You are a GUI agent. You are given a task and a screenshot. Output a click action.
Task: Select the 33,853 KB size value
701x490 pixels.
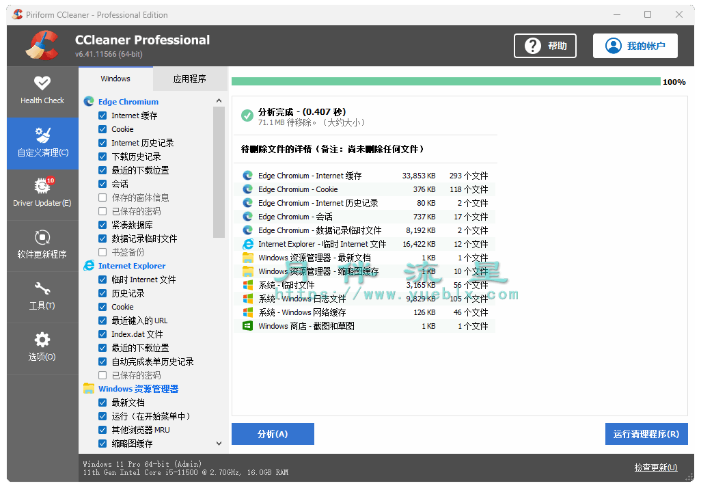click(x=418, y=176)
